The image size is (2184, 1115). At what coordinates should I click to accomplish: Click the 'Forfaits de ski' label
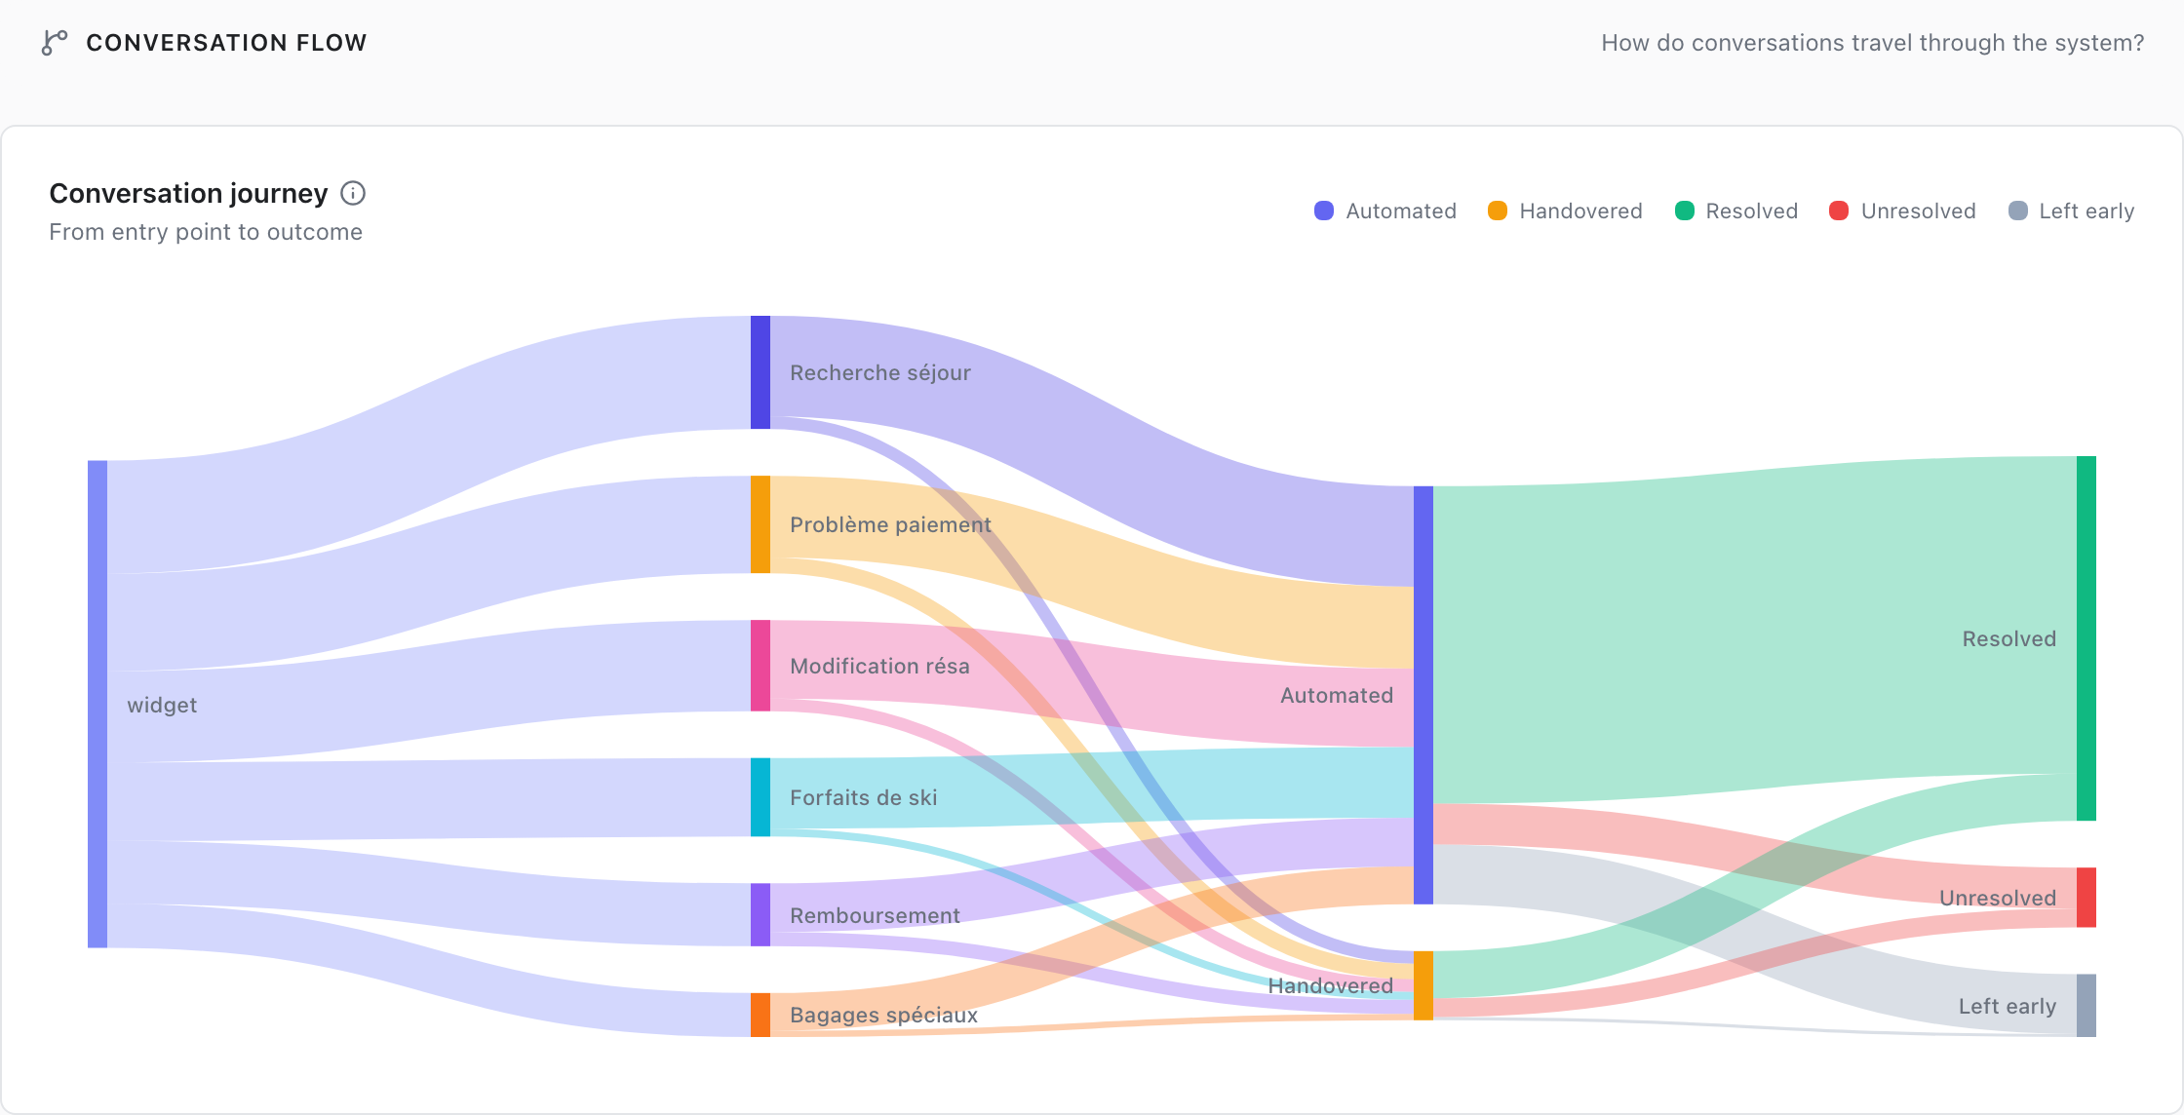click(x=863, y=797)
